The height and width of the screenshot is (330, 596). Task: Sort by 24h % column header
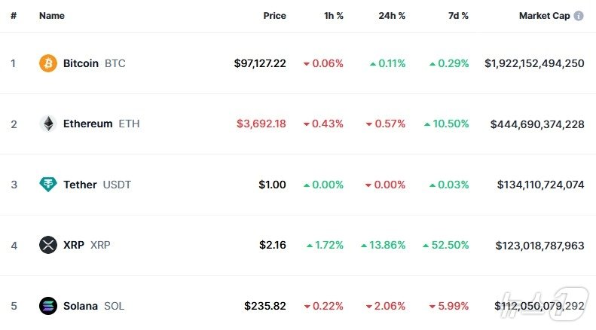pyautogui.click(x=392, y=16)
